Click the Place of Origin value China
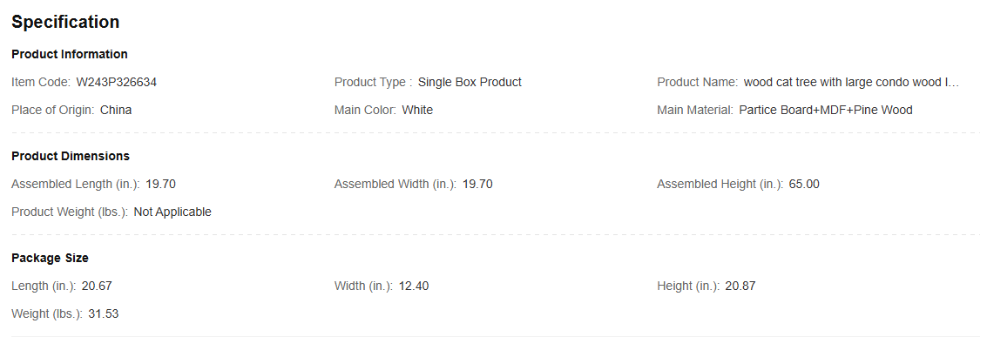987x337 pixels. 116,110
